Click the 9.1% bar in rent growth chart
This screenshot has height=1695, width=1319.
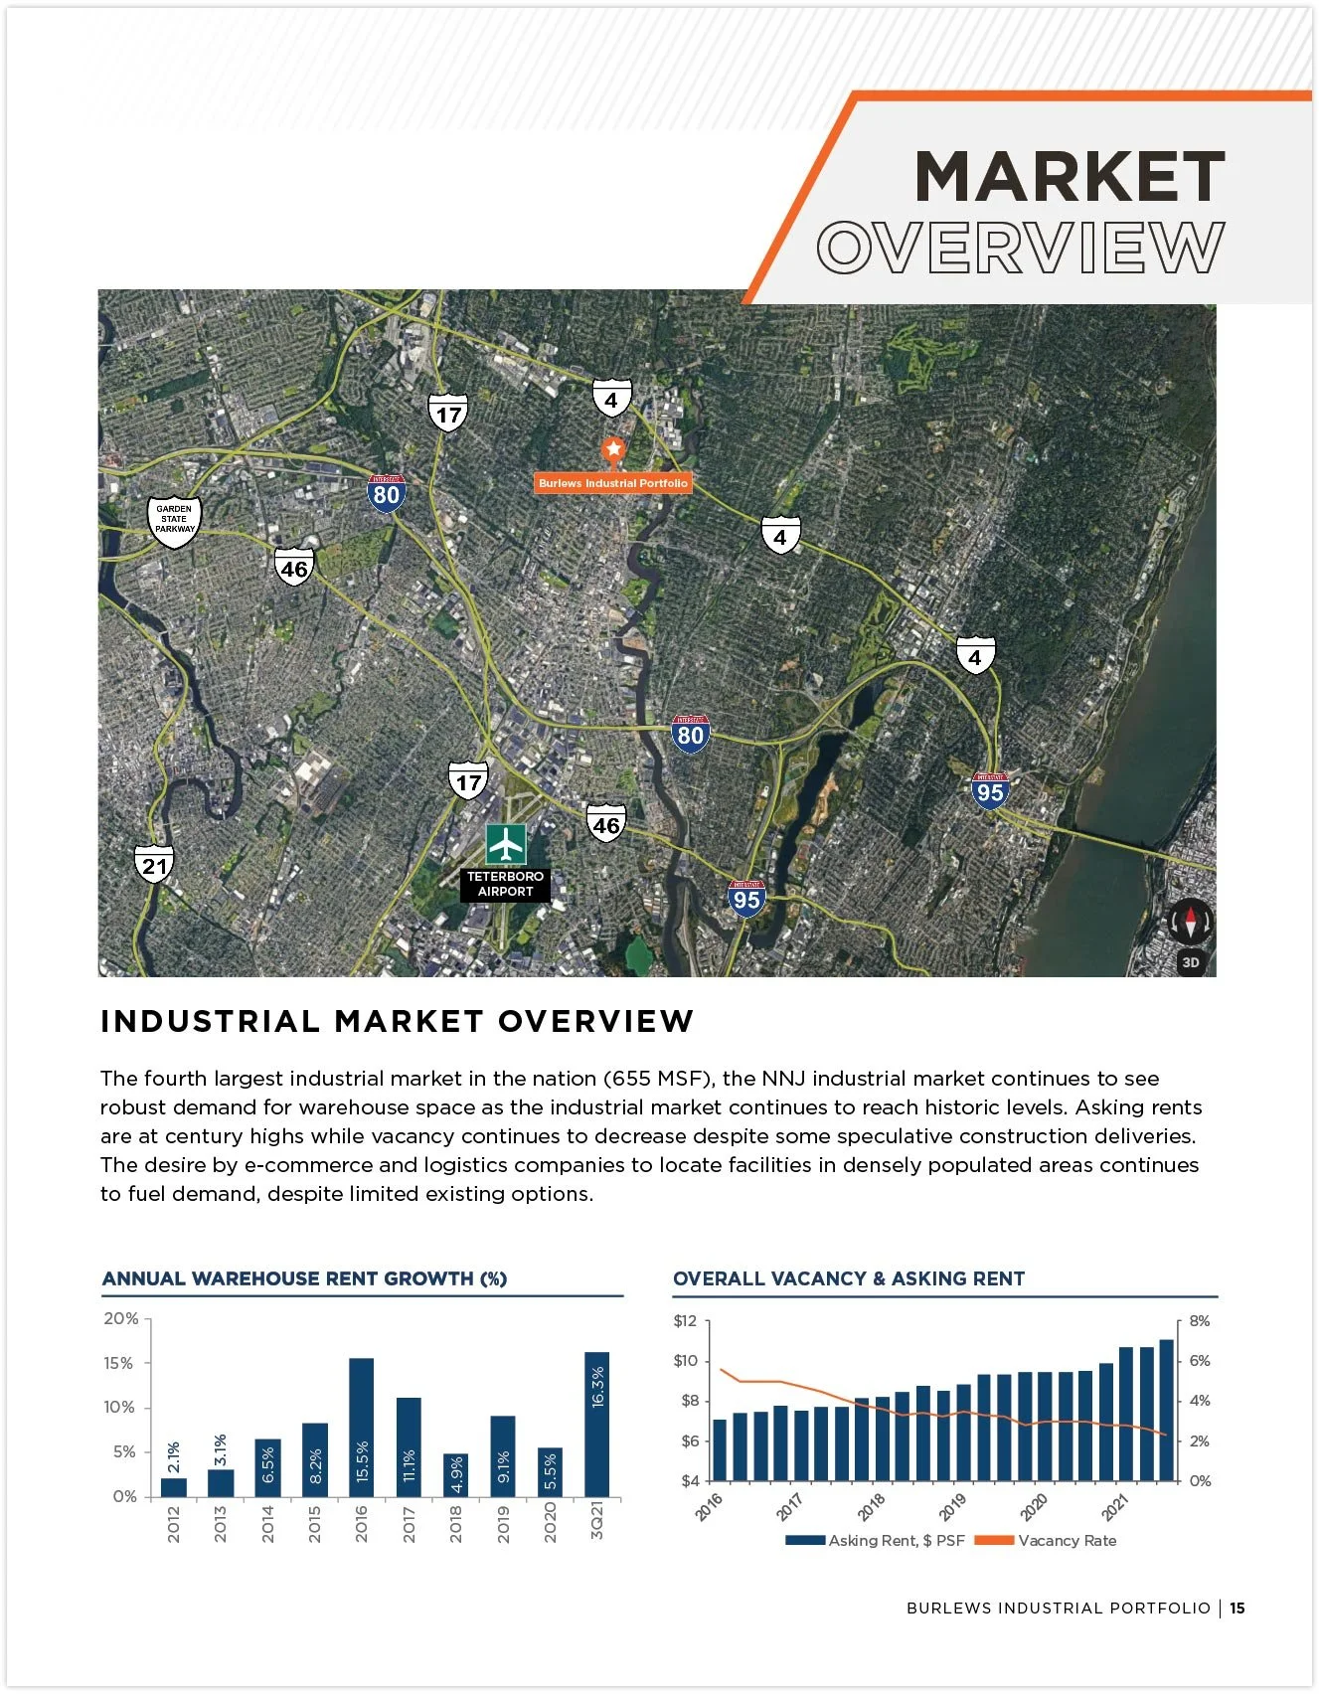pyautogui.click(x=503, y=1455)
